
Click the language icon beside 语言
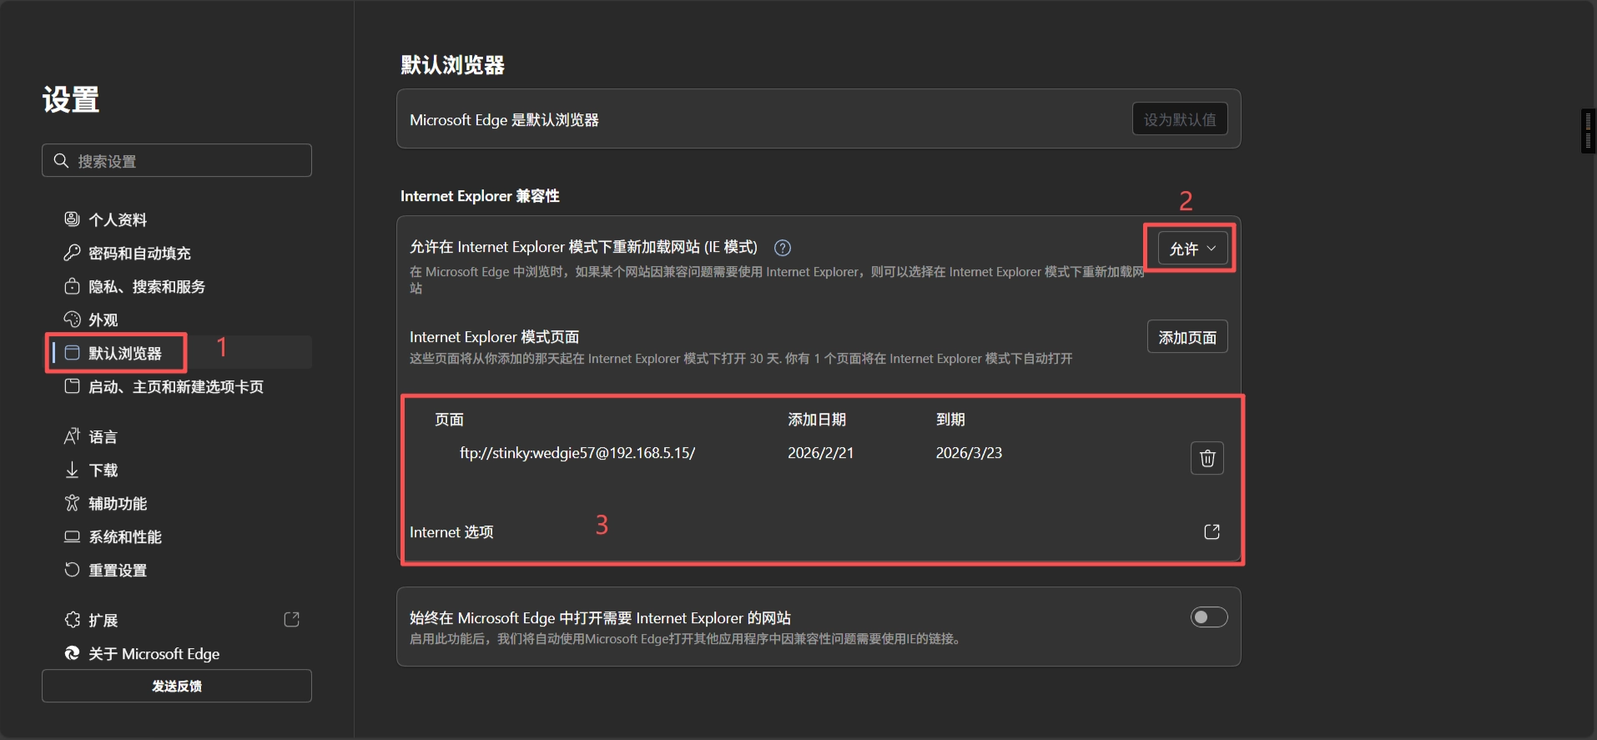pyautogui.click(x=72, y=435)
